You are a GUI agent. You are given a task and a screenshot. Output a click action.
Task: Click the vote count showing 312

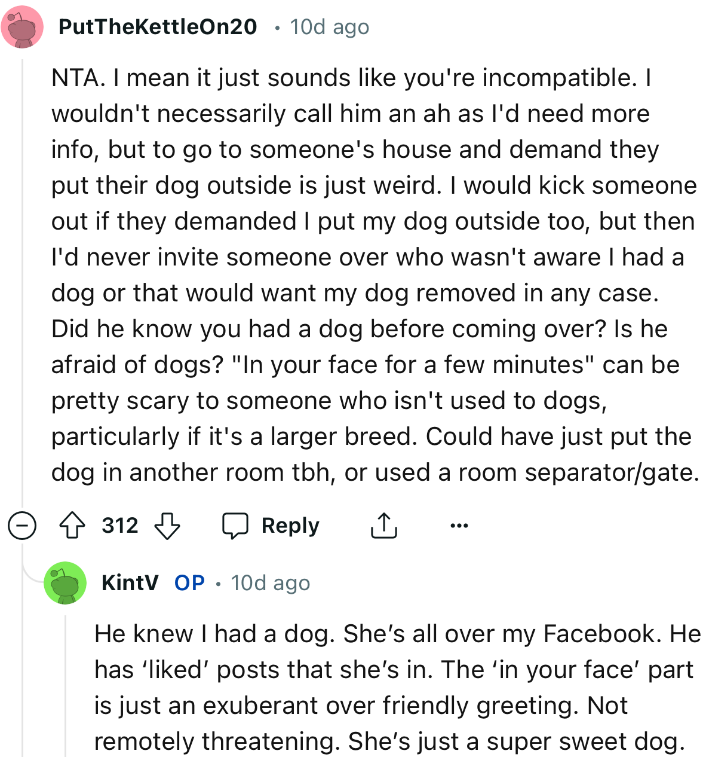pos(119,526)
